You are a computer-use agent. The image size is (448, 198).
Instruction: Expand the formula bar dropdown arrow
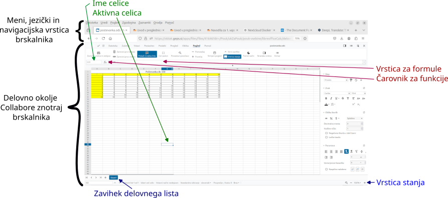(364, 62)
